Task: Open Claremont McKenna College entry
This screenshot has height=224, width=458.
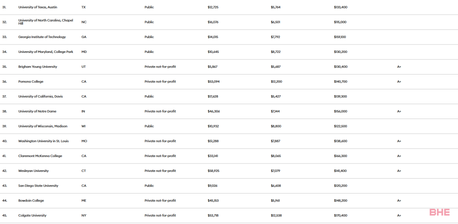Action: tap(40, 156)
